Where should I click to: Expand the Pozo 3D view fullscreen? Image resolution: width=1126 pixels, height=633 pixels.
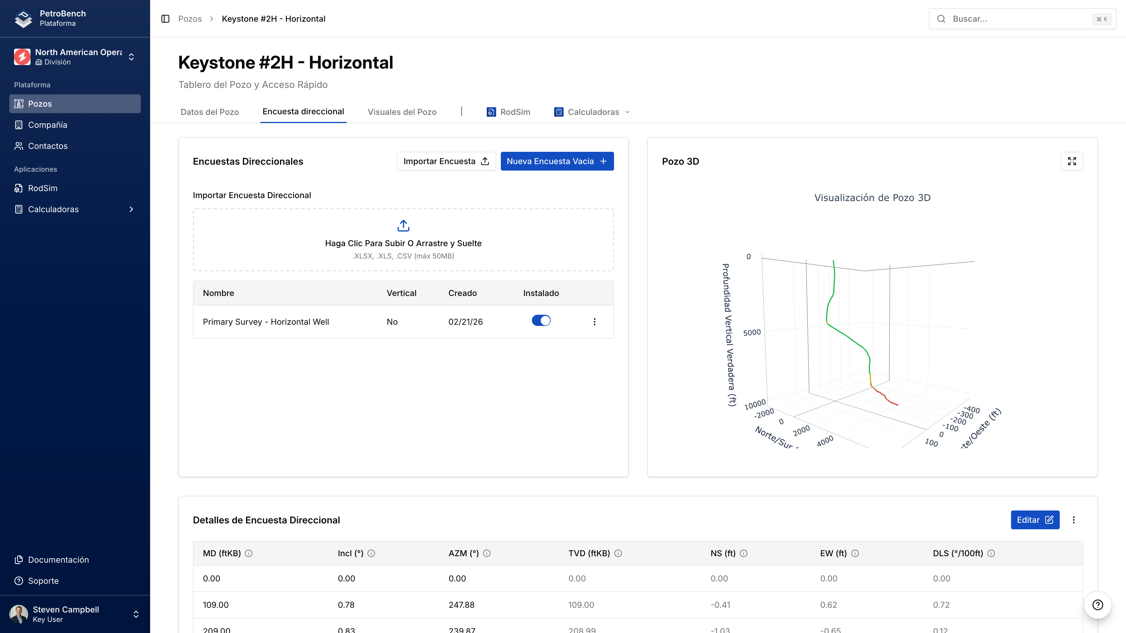(x=1072, y=161)
